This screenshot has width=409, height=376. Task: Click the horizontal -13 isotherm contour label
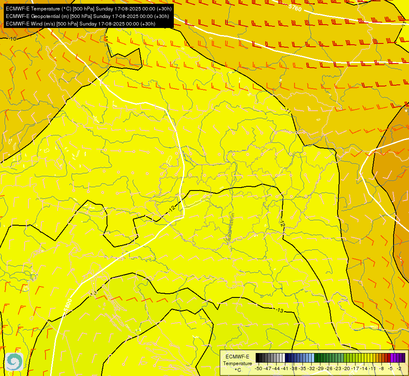coord(279,310)
